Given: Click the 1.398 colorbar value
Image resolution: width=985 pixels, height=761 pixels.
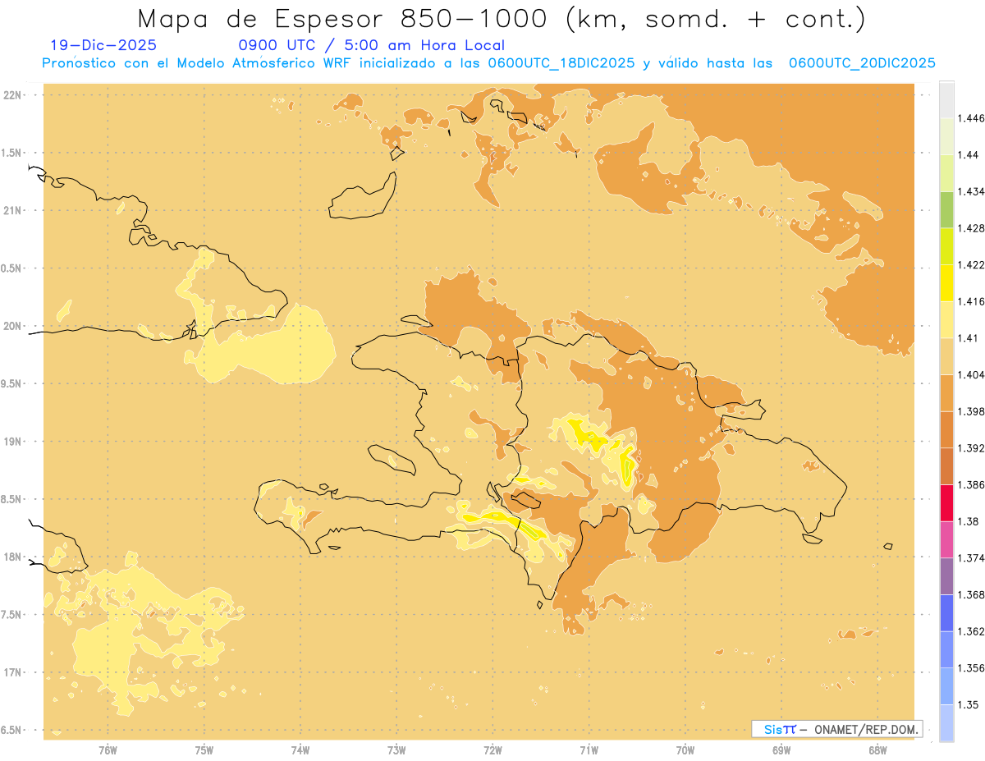Looking at the screenshot, I should click(971, 411).
